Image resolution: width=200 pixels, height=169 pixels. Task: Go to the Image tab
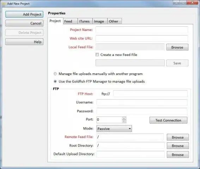coord(99,21)
